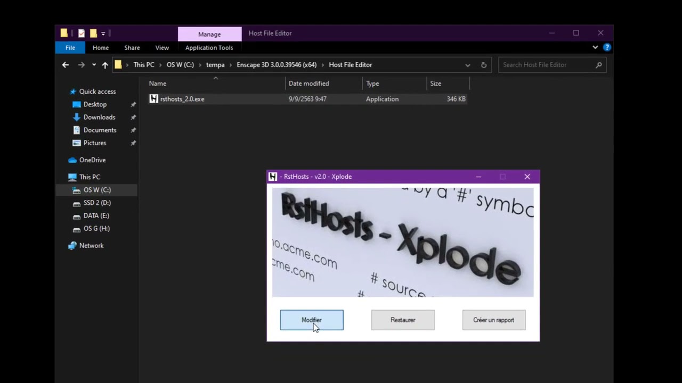Switch to the Home ribbon tab
The width and height of the screenshot is (682, 383).
101,47
